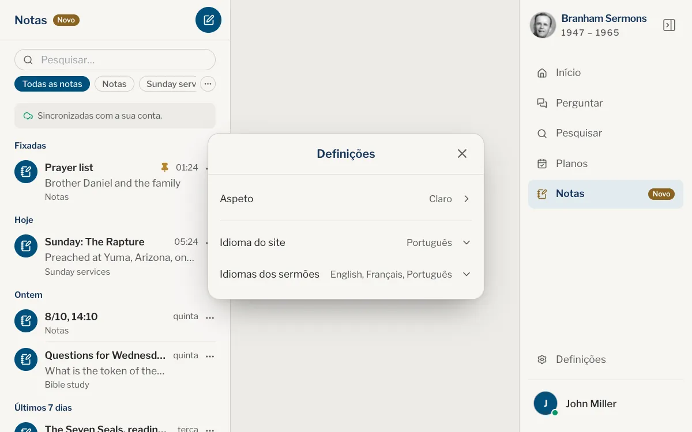692x432 pixels.
Task: Click the Preached at Yuma, Arizona preview text
Action: [119, 257]
